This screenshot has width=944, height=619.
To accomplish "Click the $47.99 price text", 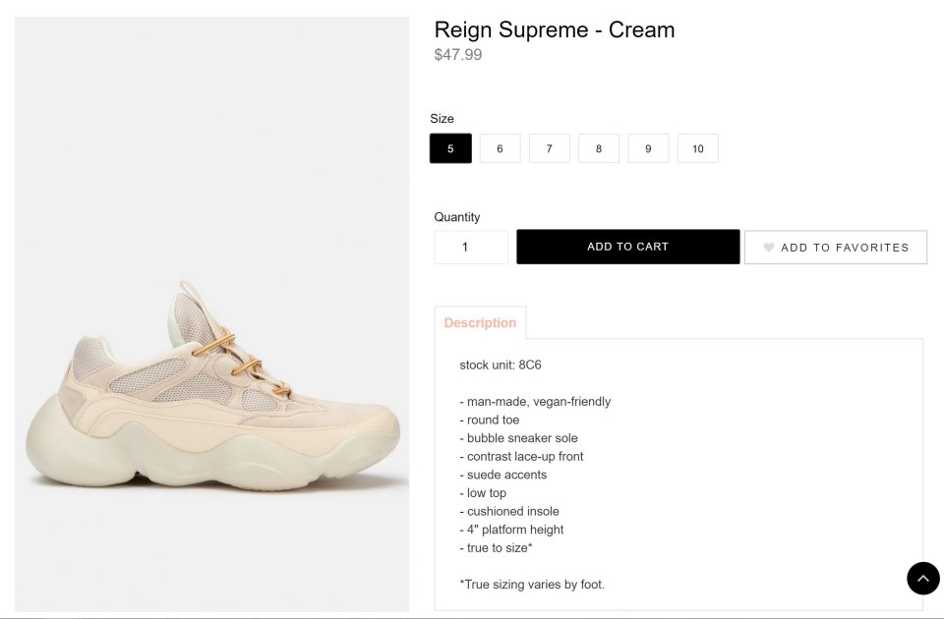I will point(458,55).
